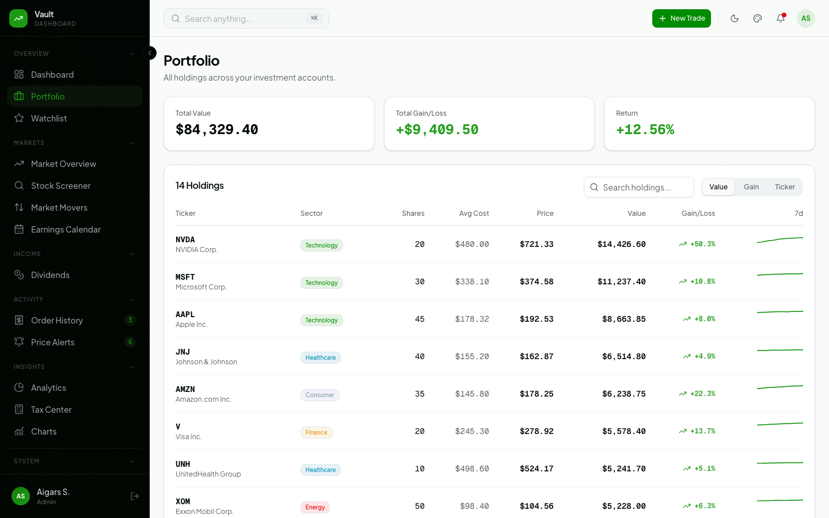
Task: Click the Dividends icon in the sidebar
Action: point(20,275)
